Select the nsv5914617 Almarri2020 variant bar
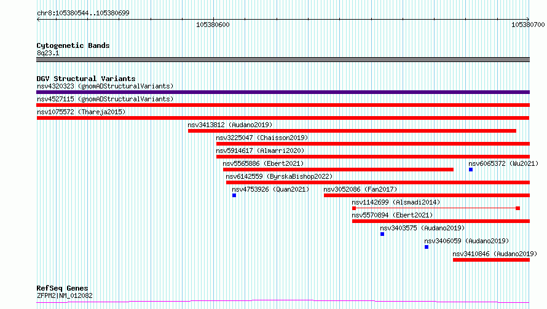 (373, 157)
